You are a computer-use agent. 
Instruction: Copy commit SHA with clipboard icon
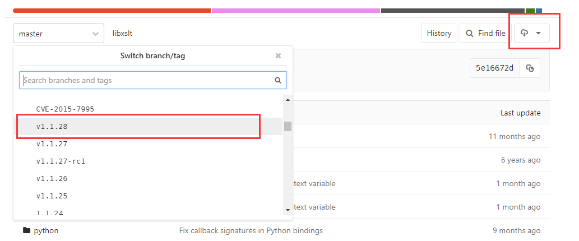tap(530, 68)
